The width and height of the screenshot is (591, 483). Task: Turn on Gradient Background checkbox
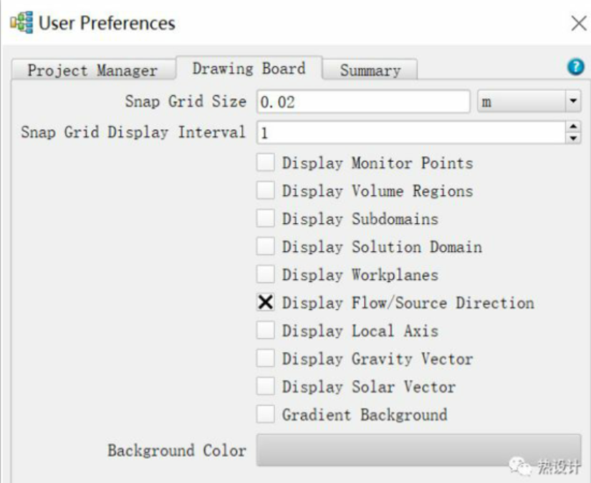pyautogui.click(x=266, y=414)
